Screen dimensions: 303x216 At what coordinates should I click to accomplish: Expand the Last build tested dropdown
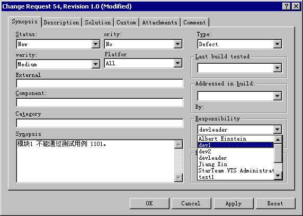tap(277, 68)
